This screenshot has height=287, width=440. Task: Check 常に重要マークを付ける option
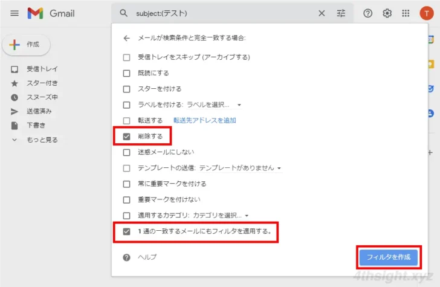[126, 184]
